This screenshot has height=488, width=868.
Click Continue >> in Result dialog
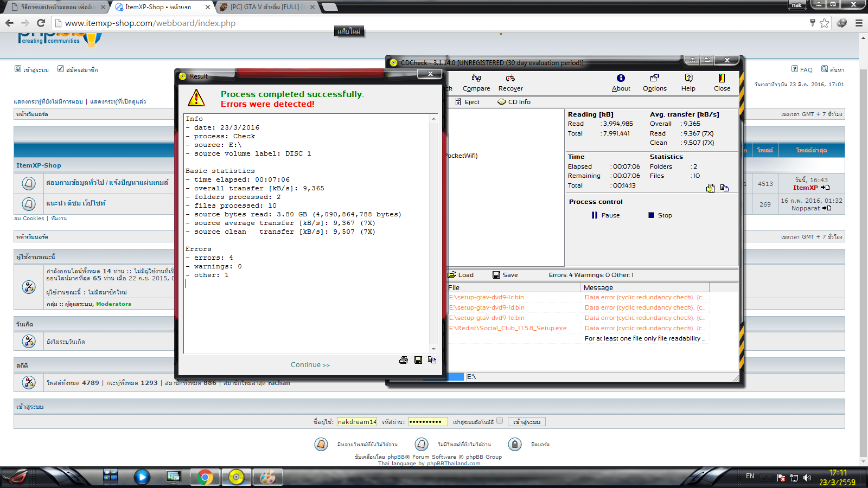pos(310,365)
